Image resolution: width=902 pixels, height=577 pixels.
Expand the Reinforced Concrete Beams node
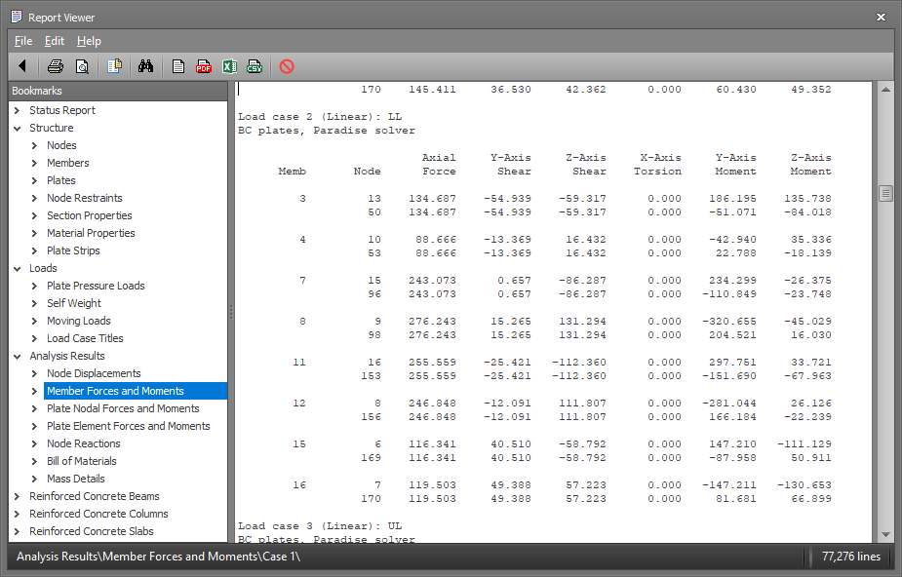tap(18, 496)
